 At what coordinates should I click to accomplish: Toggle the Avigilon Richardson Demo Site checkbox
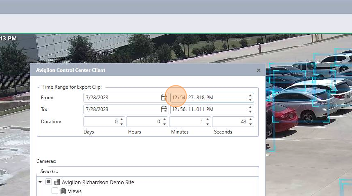point(48,182)
